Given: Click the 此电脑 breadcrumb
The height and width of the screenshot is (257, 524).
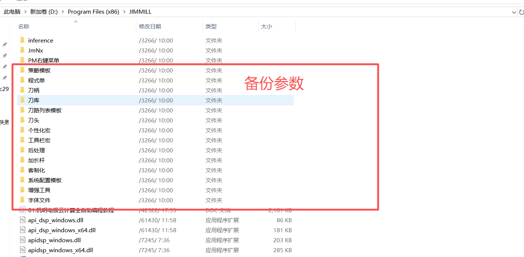Looking at the screenshot, I should point(12,12).
